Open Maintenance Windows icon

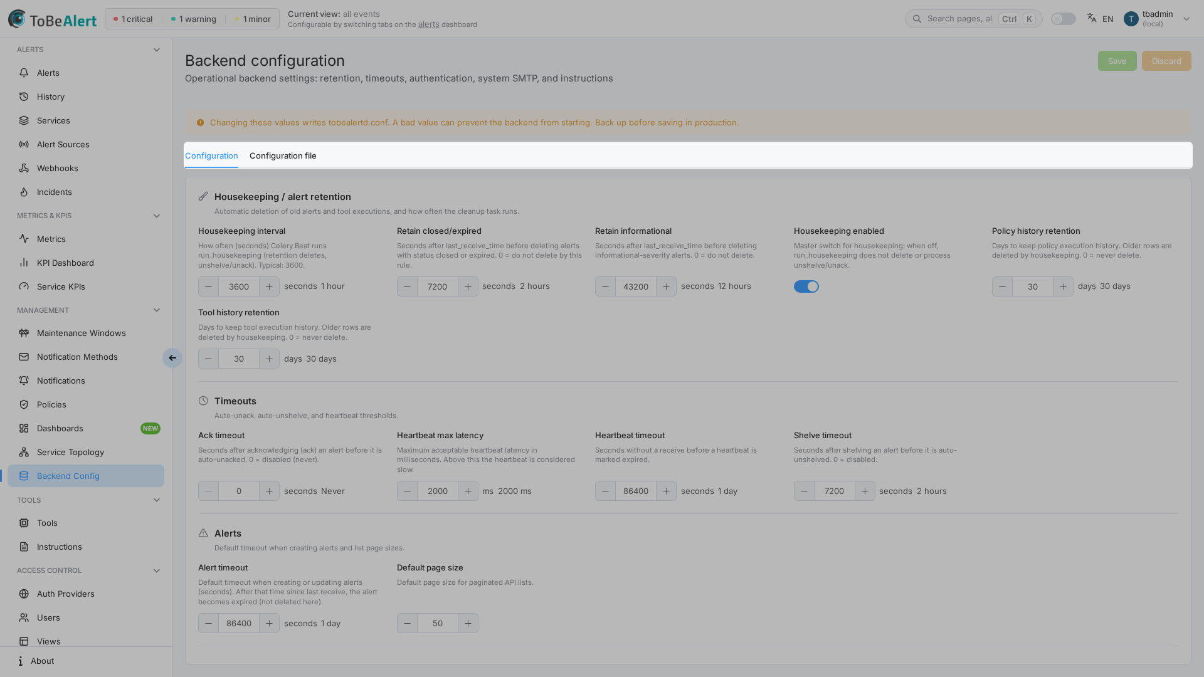click(24, 333)
